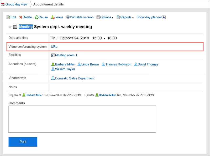Click Linda Brown's user icon
The image size is (210, 156).
tap(79, 64)
